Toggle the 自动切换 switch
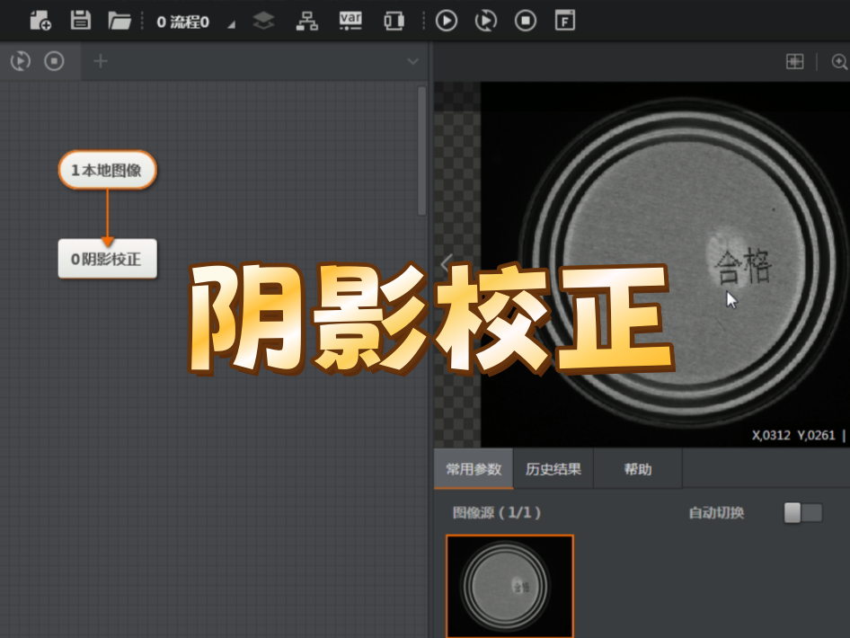 tap(802, 513)
